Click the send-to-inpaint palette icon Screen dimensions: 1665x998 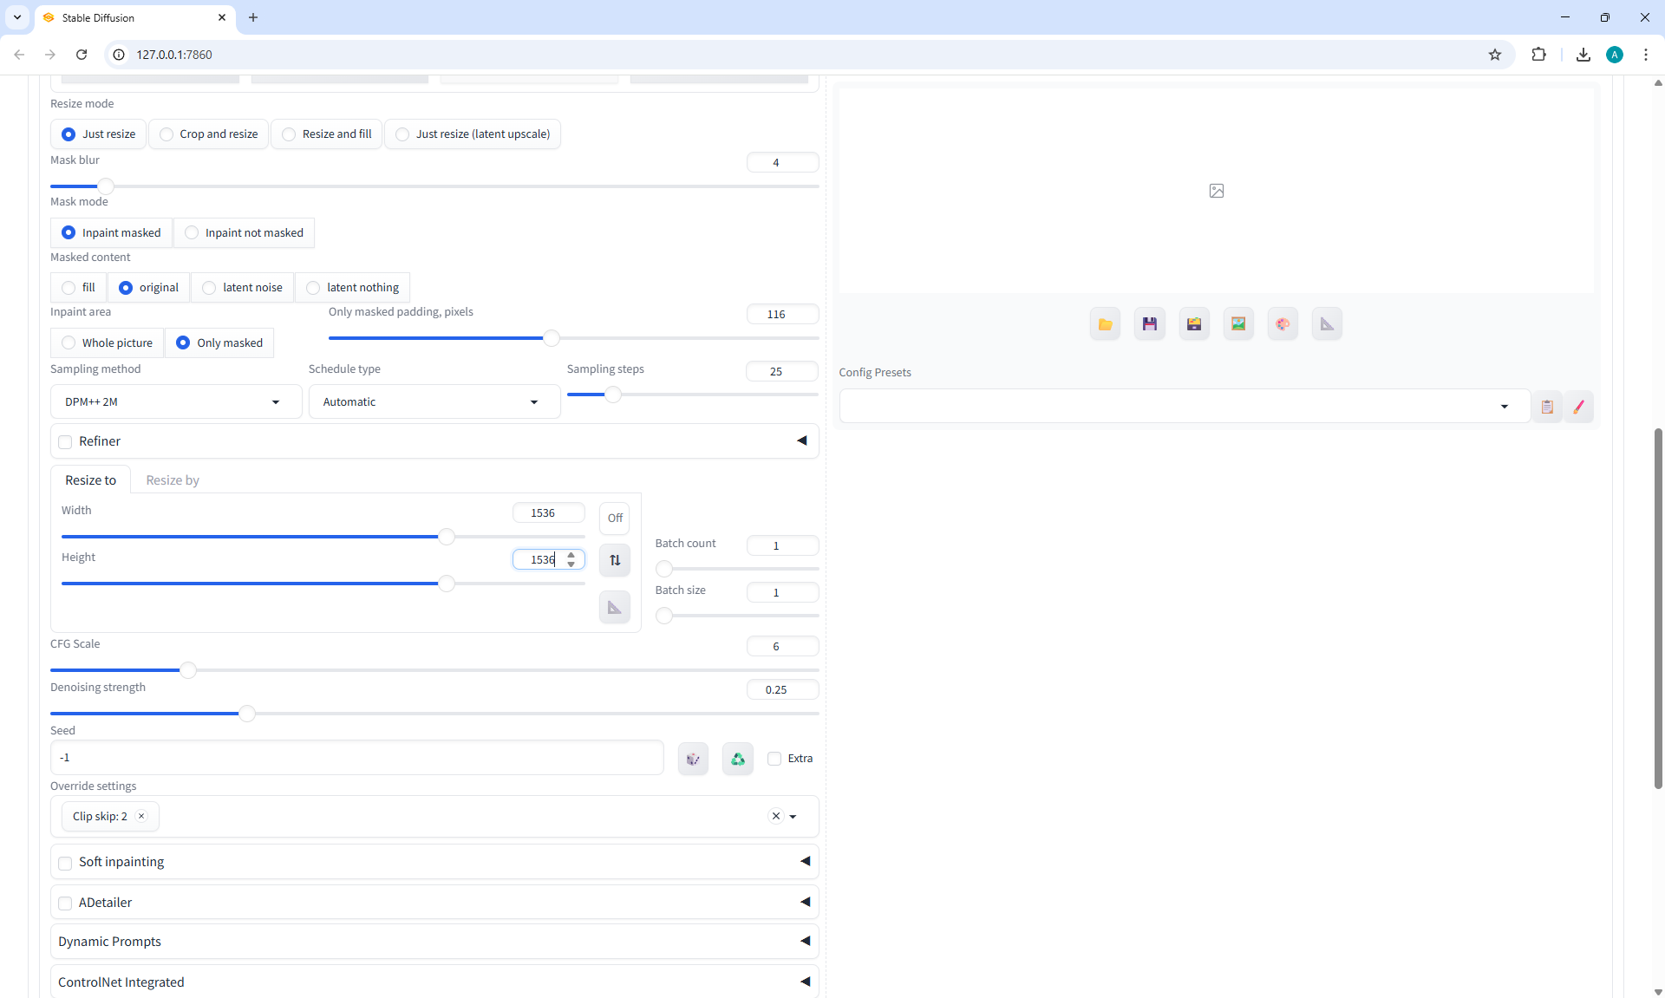[x=1283, y=324]
